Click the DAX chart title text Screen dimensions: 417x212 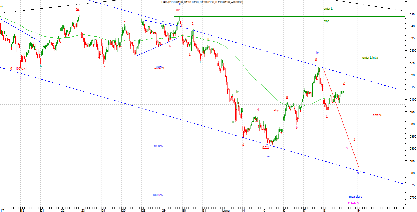click(x=202, y=2)
